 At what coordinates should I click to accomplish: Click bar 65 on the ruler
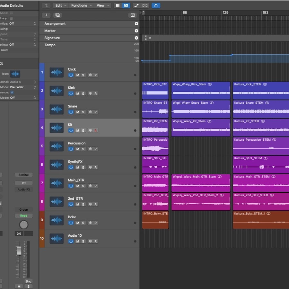(185, 13)
